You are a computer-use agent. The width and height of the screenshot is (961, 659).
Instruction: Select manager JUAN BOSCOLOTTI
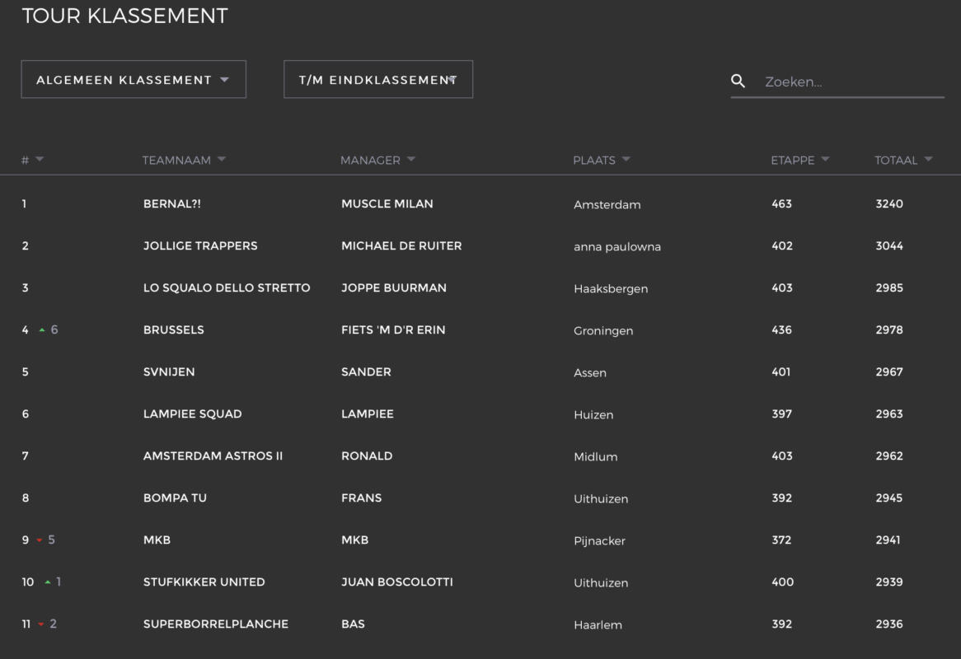397,582
